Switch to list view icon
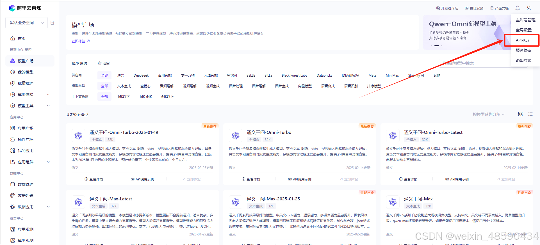Image resolution: width=540 pixels, height=245 pixels. pos(530,114)
